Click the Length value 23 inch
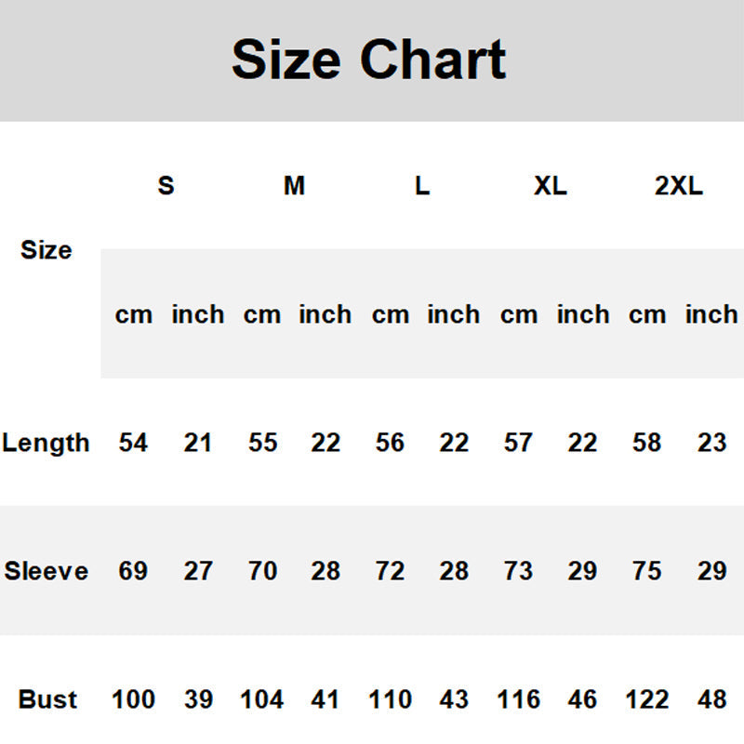 click(711, 443)
